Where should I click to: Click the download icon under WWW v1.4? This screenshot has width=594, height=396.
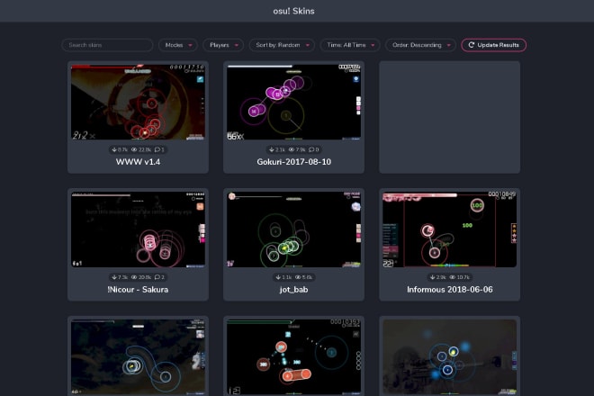coord(114,149)
